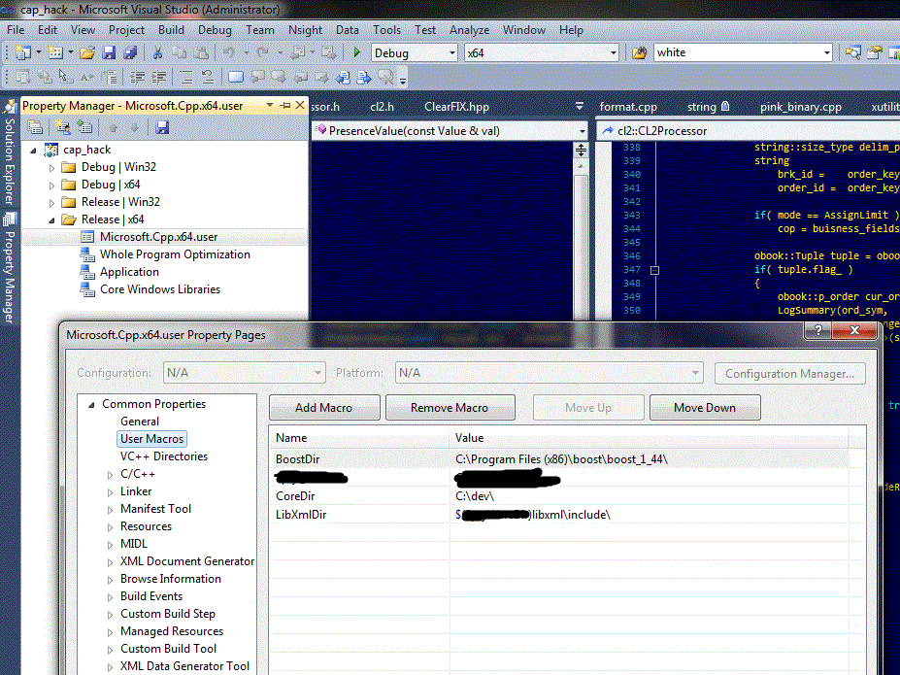
Task: Open the Solution Explorer side tab
Action: coord(9,152)
